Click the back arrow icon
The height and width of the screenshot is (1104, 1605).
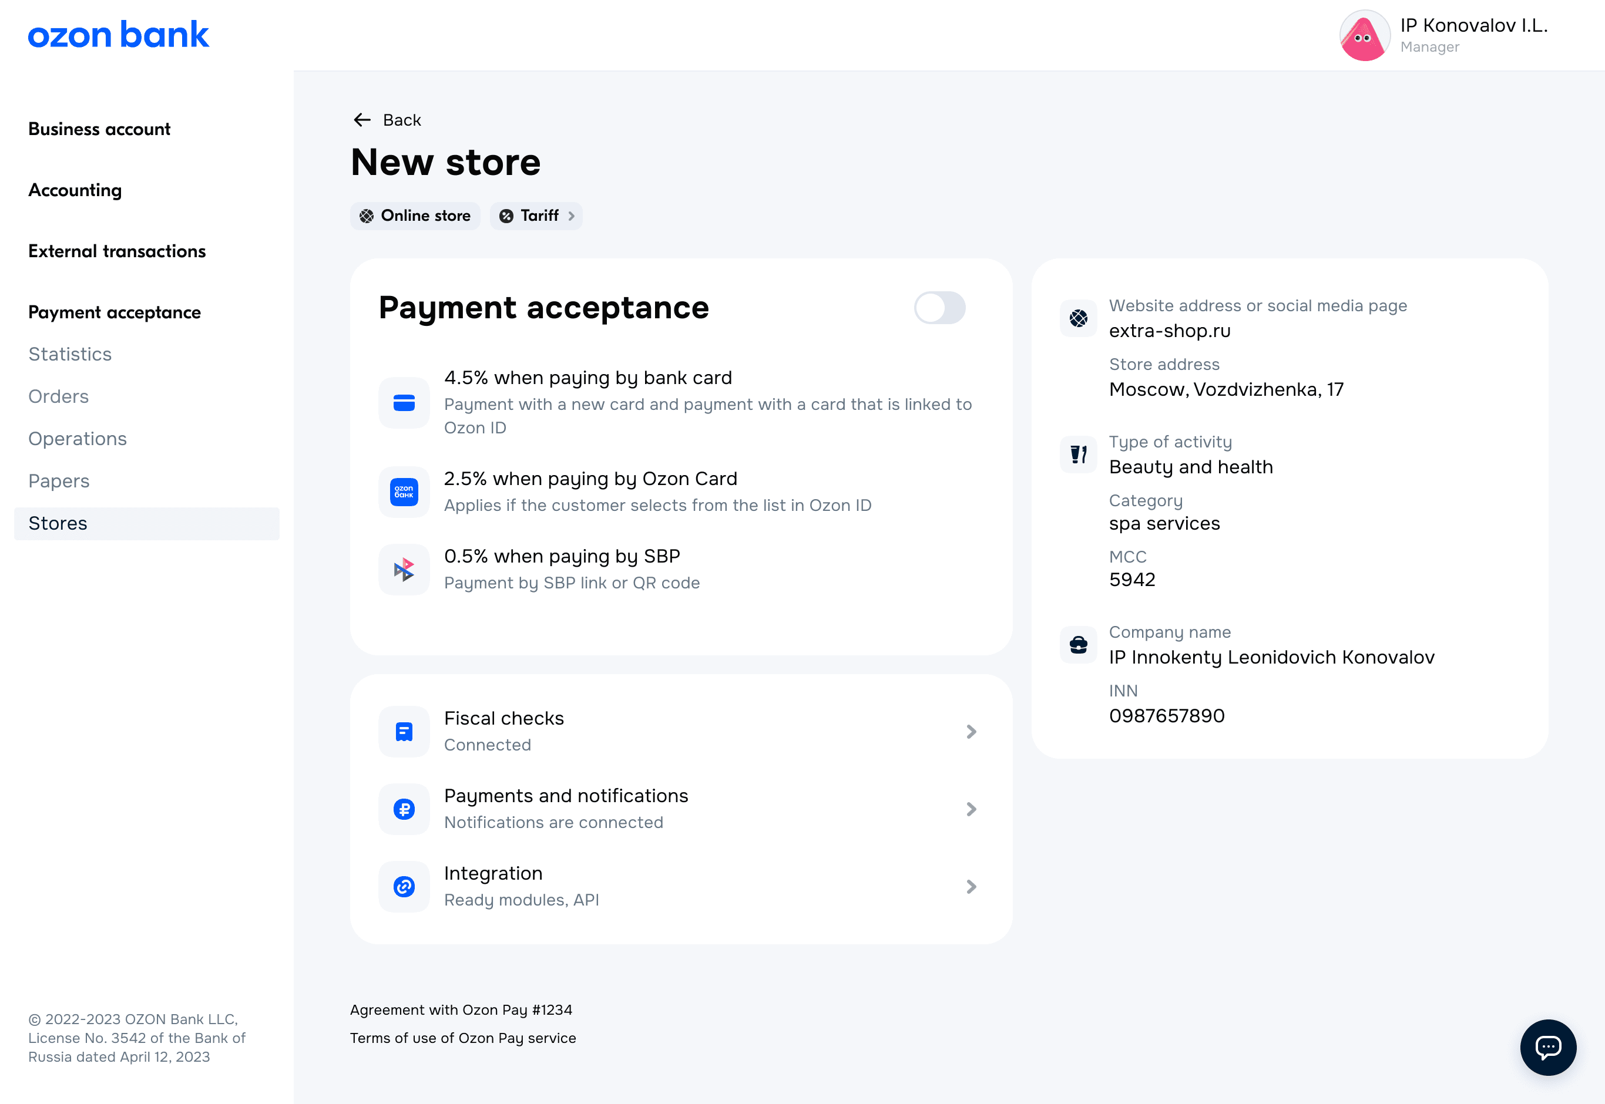coord(362,120)
